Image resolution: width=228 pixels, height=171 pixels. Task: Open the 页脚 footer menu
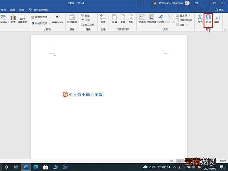coord(123,20)
